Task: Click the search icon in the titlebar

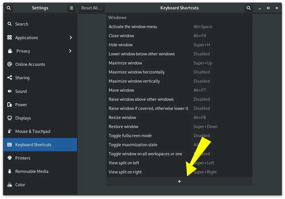Action: coord(248,8)
